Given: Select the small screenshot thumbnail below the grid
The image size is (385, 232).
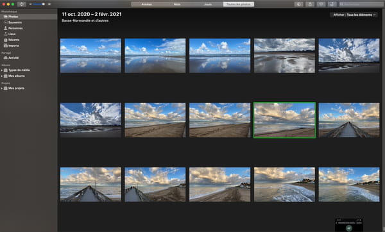Looking at the screenshot, I should point(349,225).
